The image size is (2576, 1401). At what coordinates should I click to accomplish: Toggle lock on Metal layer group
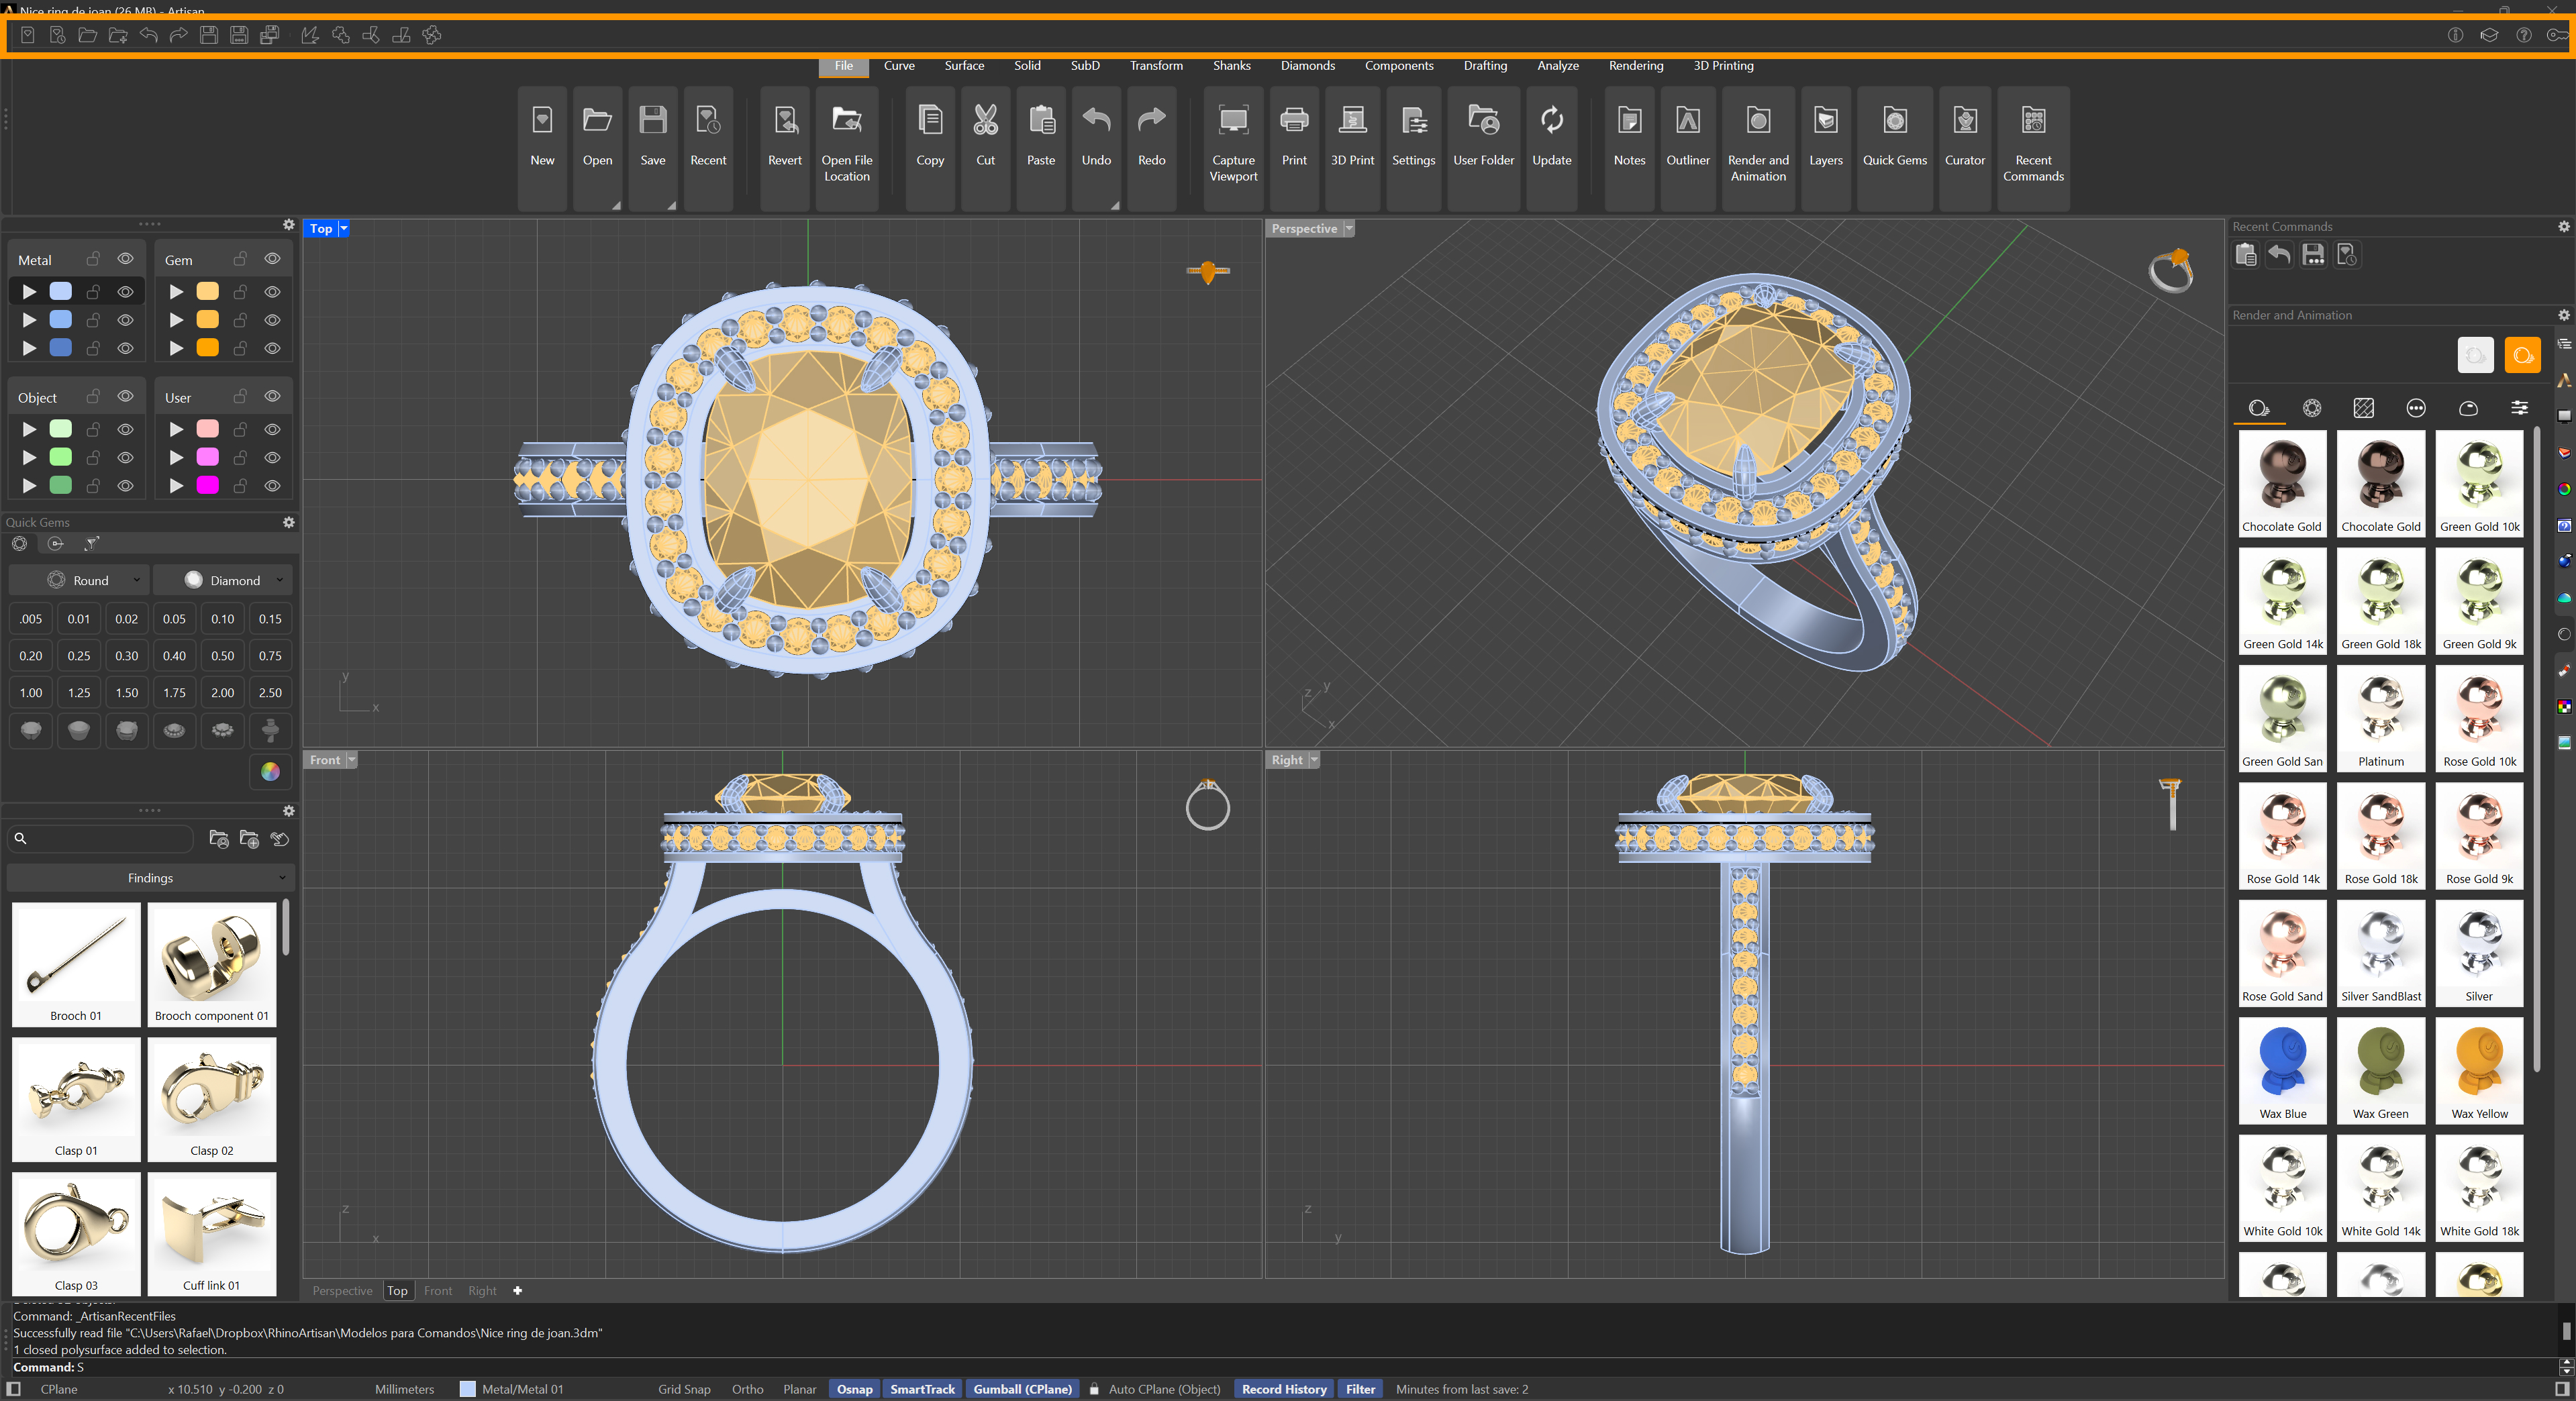coord(93,259)
